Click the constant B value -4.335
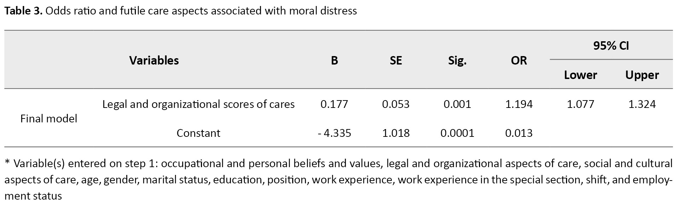681x207 pixels. coord(334,133)
